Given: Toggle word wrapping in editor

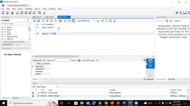Looking at the screenshot, I should [114, 21].
